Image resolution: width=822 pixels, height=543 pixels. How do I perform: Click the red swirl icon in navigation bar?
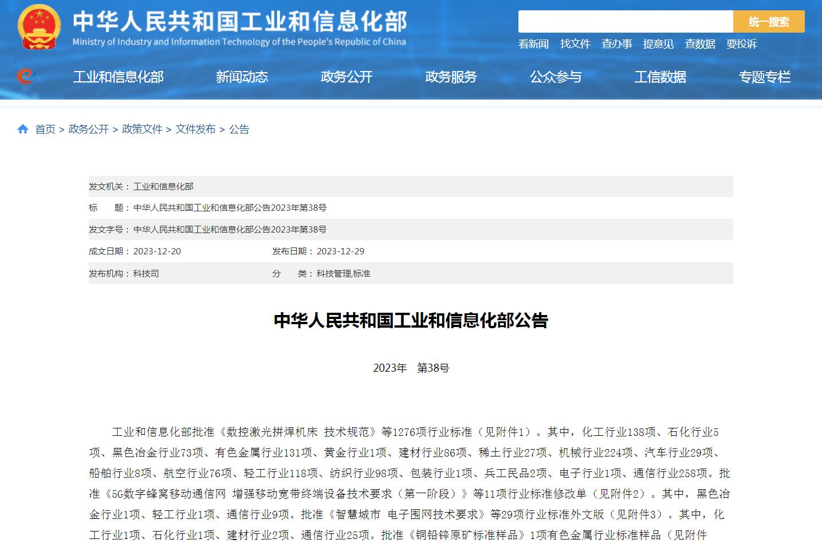[25, 76]
